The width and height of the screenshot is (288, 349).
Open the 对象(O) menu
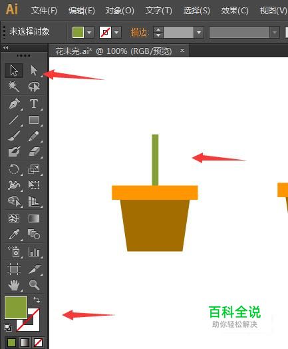pyautogui.click(x=120, y=10)
